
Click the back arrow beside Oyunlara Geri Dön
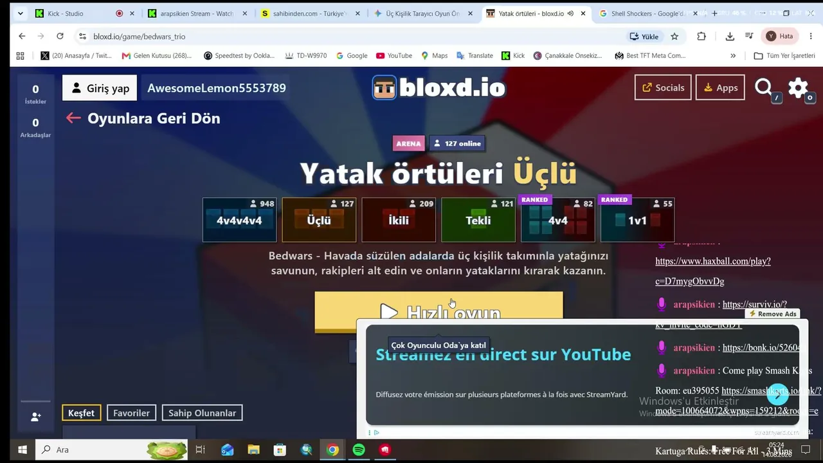pyautogui.click(x=73, y=118)
